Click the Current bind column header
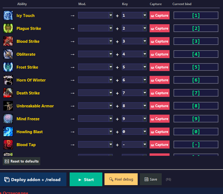The height and width of the screenshot is (194, 223). (182, 4)
